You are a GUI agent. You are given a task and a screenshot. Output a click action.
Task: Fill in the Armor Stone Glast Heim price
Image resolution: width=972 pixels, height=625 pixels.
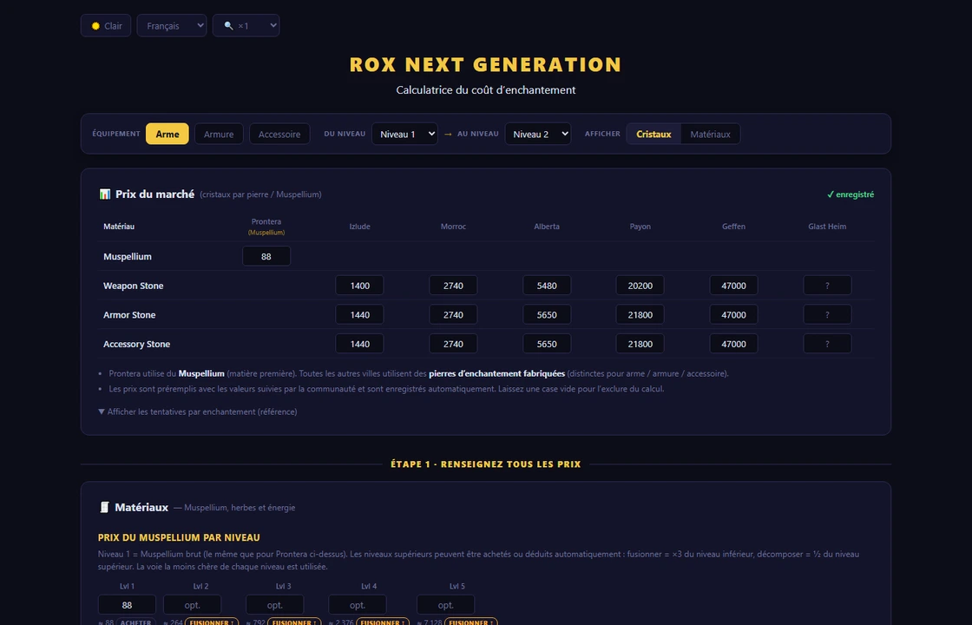827,314
